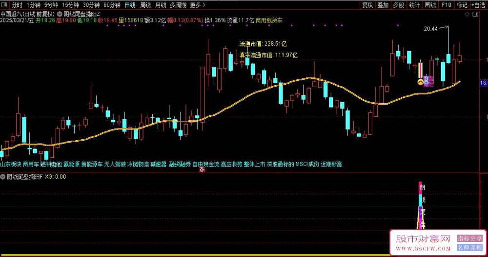Click the 复权 button
Screen dimensions: 488x257
(x=367, y=5)
